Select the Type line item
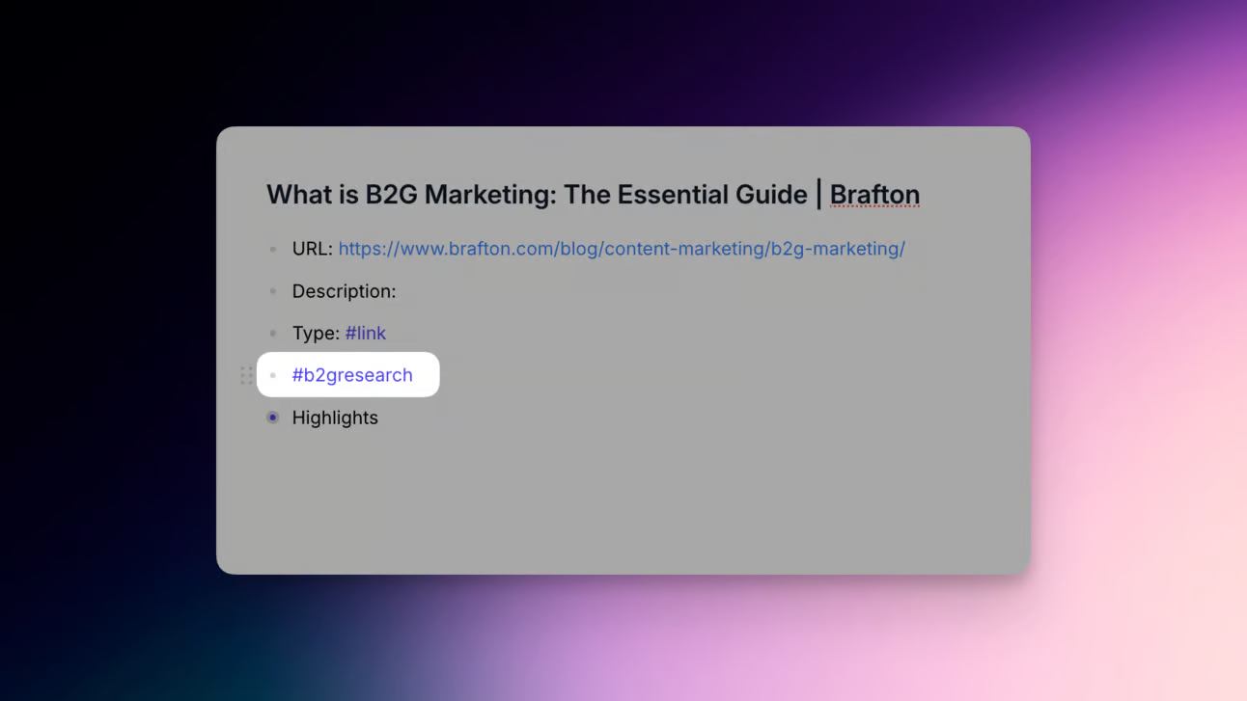This screenshot has width=1247, height=701. [315, 333]
